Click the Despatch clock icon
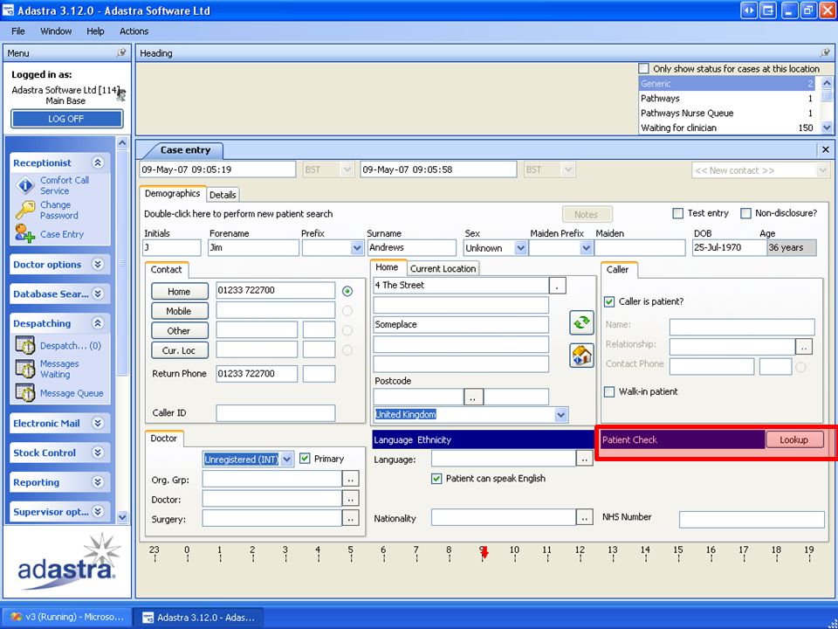 point(24,346)
